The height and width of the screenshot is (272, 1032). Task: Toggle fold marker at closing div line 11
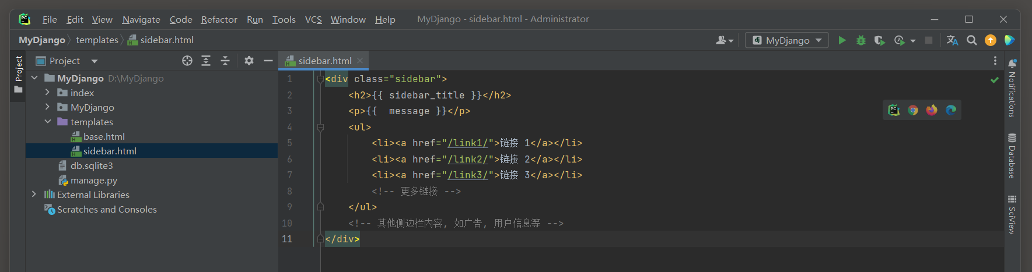320,239
